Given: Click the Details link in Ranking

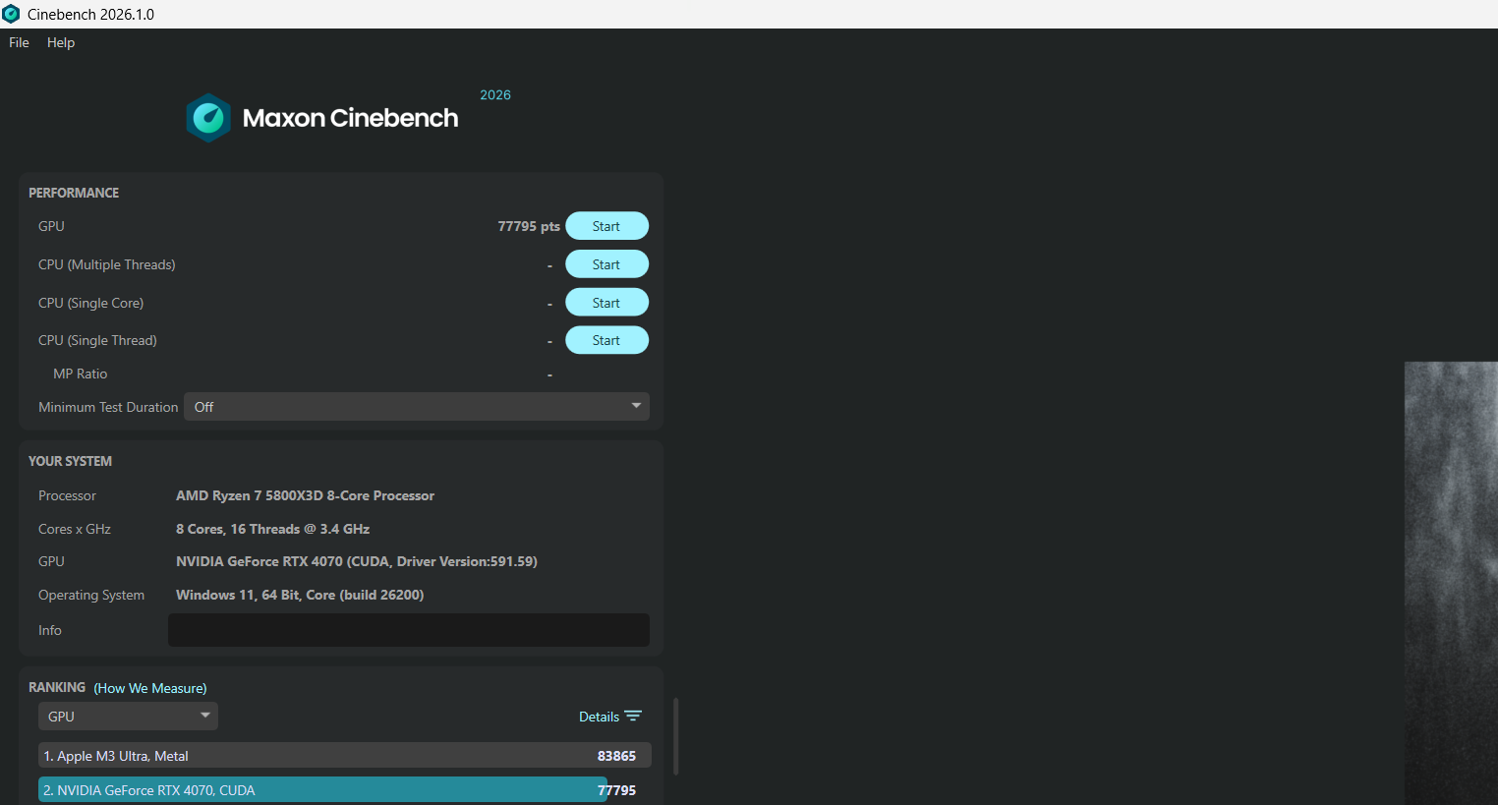Looking at the screenshot, I should (599, 717).
